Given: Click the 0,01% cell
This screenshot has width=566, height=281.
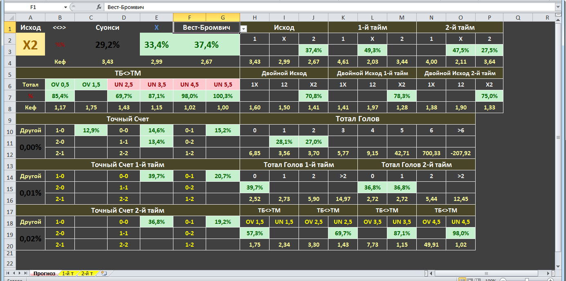Looking at the screenshot, I should tap(31, 193).
